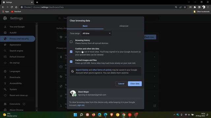
Task: Uncheck Cached images and files
Action: tap(71, 62)
